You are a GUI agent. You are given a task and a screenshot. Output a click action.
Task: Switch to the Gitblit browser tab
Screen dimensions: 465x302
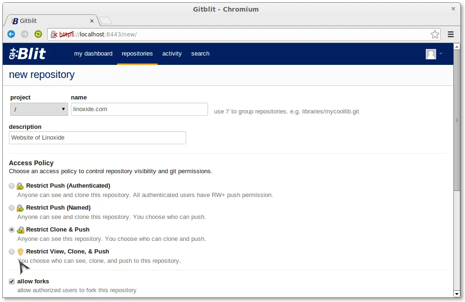pyautogui.click(x=52, y=21)
